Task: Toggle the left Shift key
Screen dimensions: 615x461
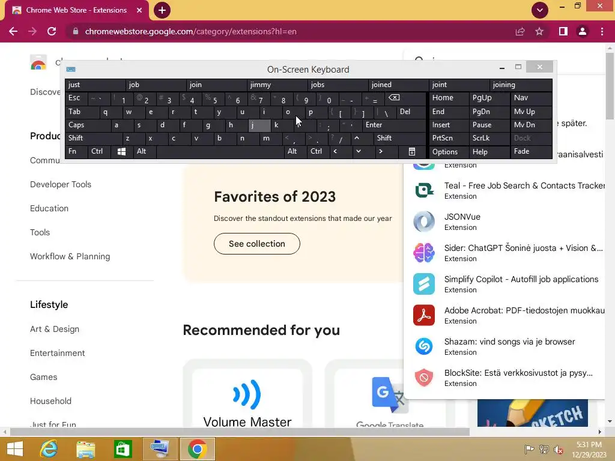Action: pyautogui.click(x=94, y=138)
